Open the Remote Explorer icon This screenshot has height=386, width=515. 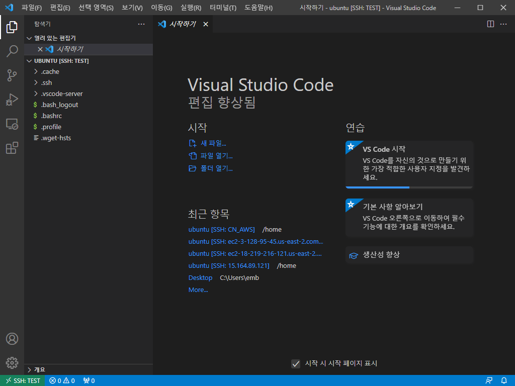12,124
